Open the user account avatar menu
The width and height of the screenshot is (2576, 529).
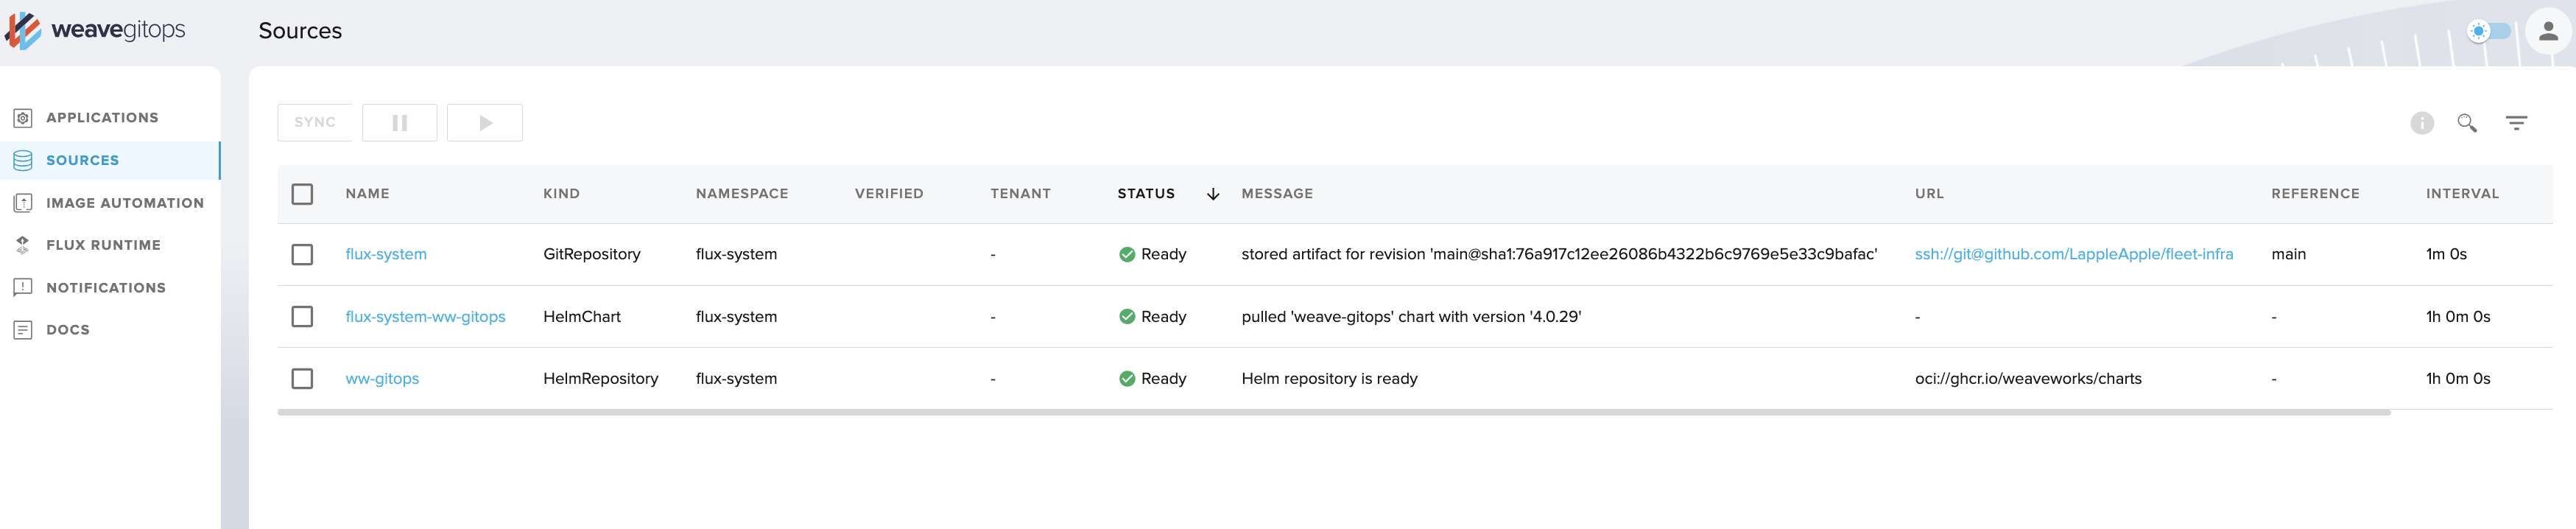click(2548, 31)
